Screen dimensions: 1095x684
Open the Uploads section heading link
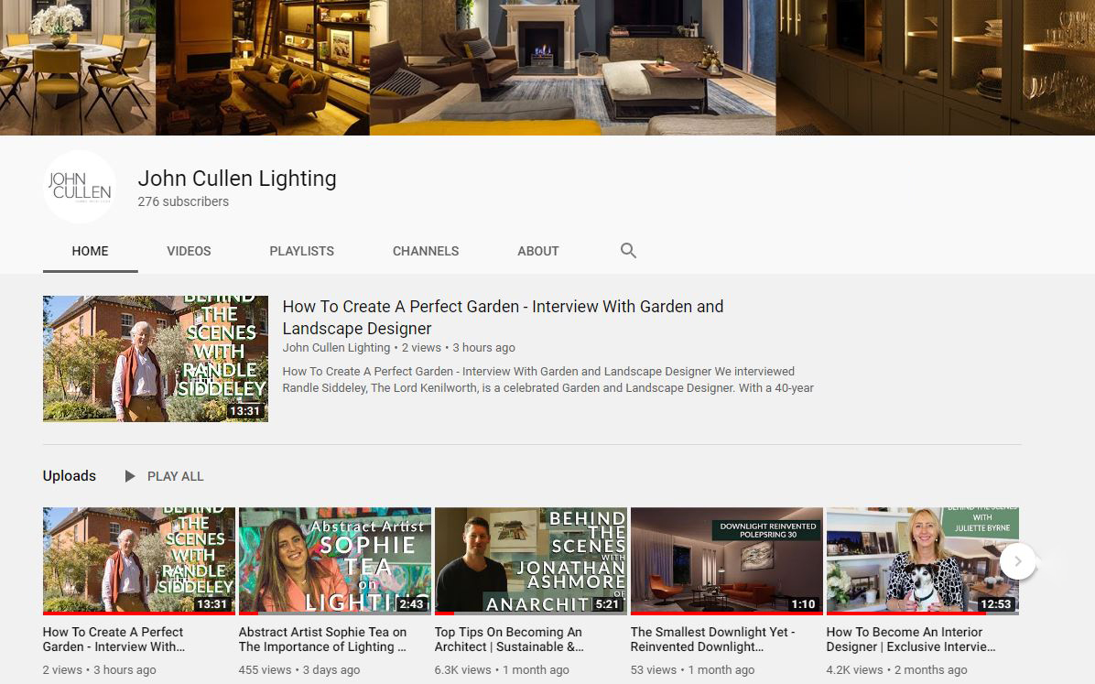(70, 476)
